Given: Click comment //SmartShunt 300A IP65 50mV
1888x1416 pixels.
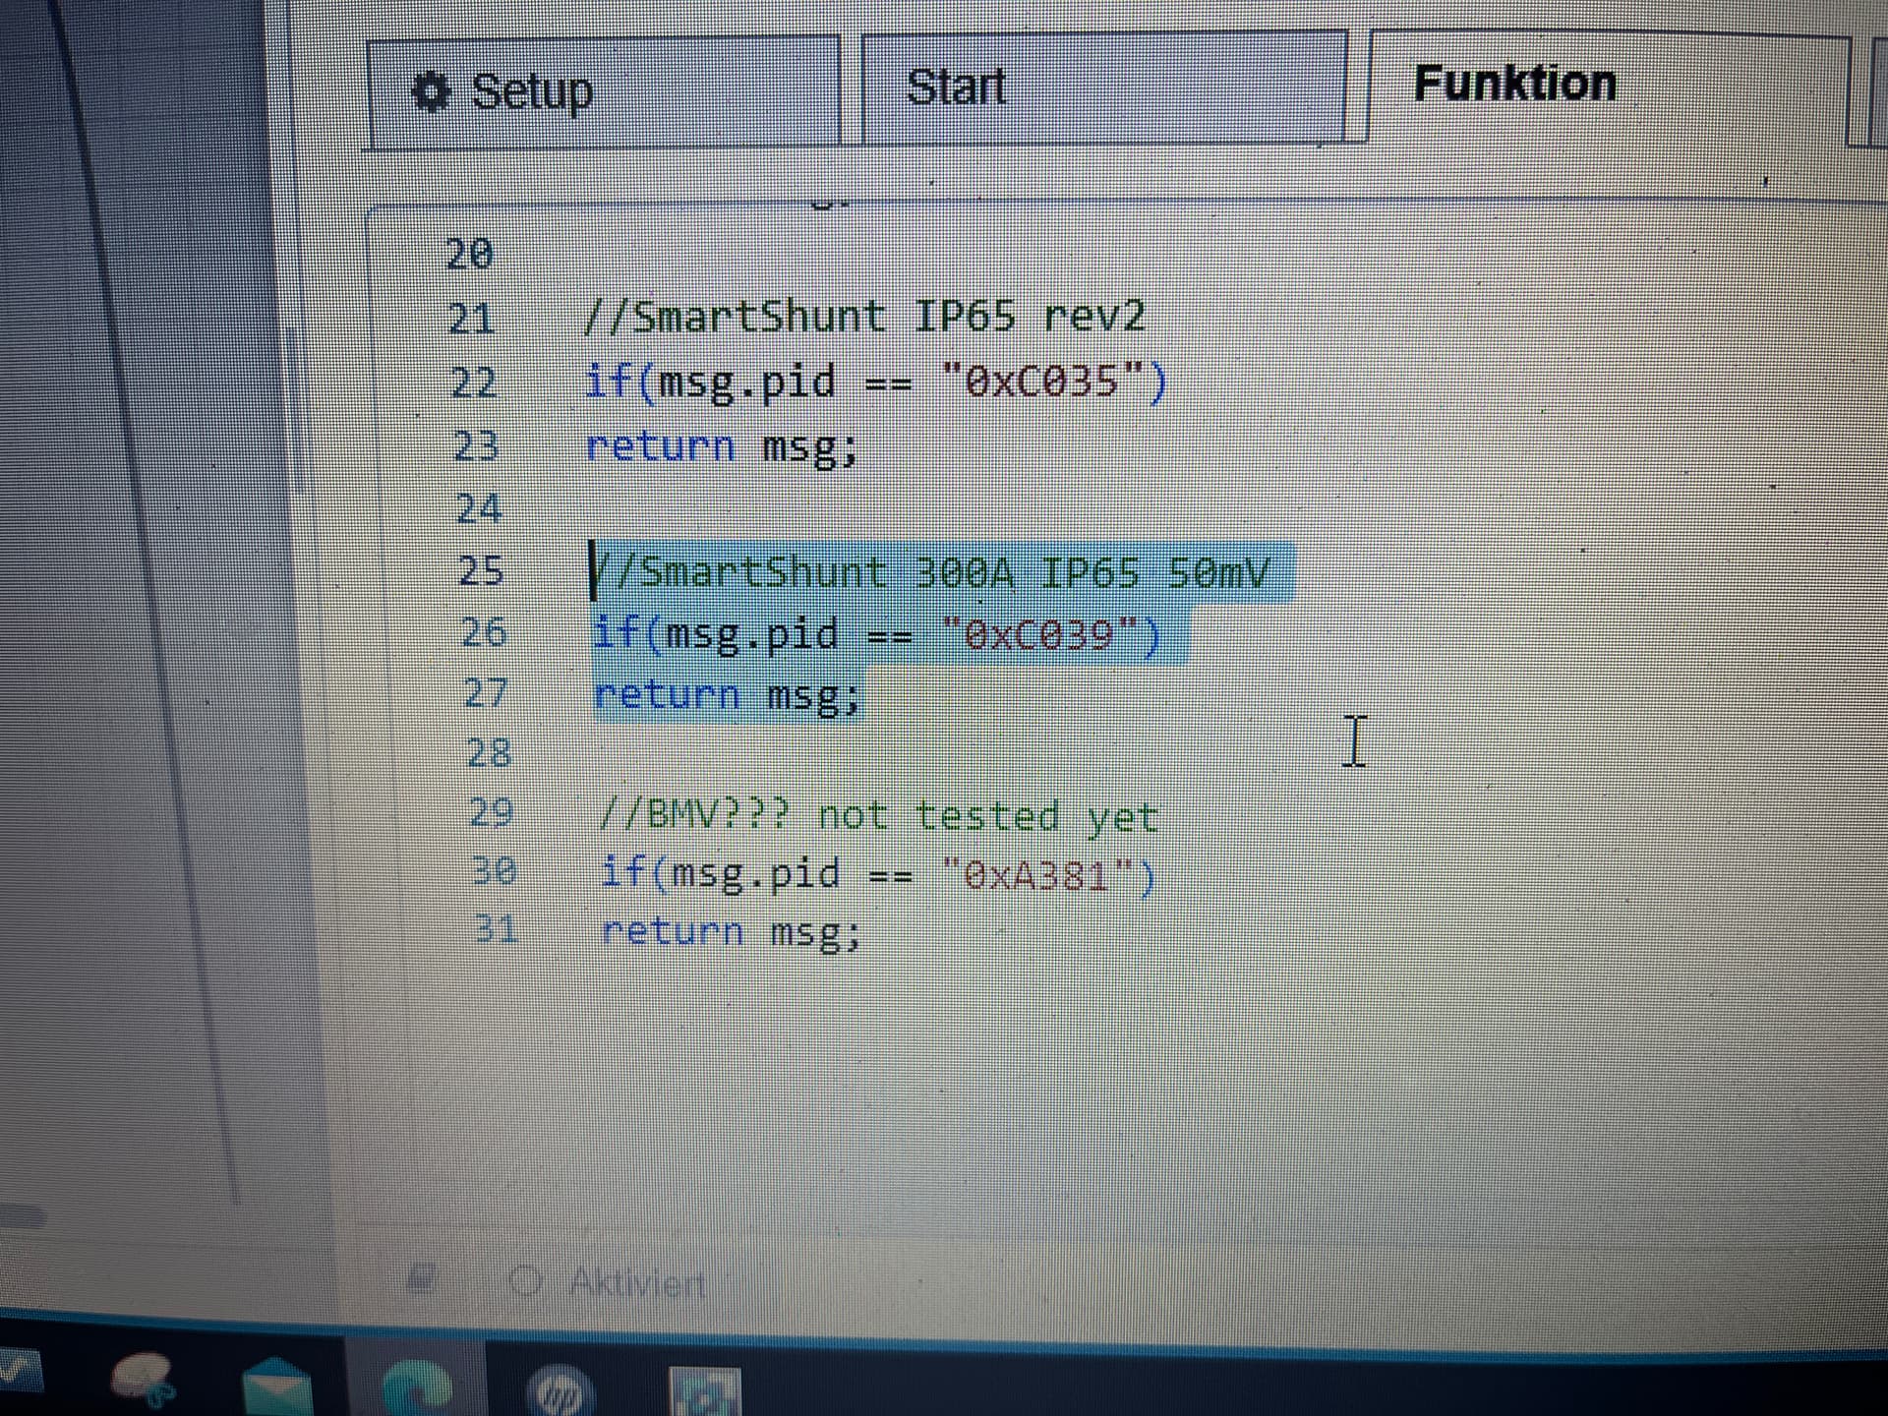Looking at the screenshot, I should tap(930, 571).
